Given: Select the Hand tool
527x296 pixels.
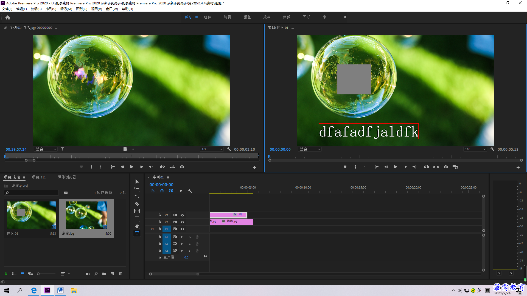Looking at the screenshot, I should pos(137,226).
